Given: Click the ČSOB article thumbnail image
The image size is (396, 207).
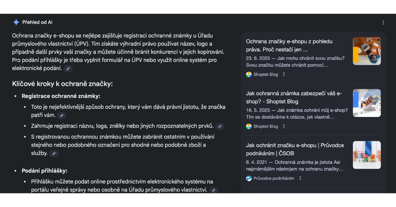Looking at the screenshot, I should tap(367, 155).
